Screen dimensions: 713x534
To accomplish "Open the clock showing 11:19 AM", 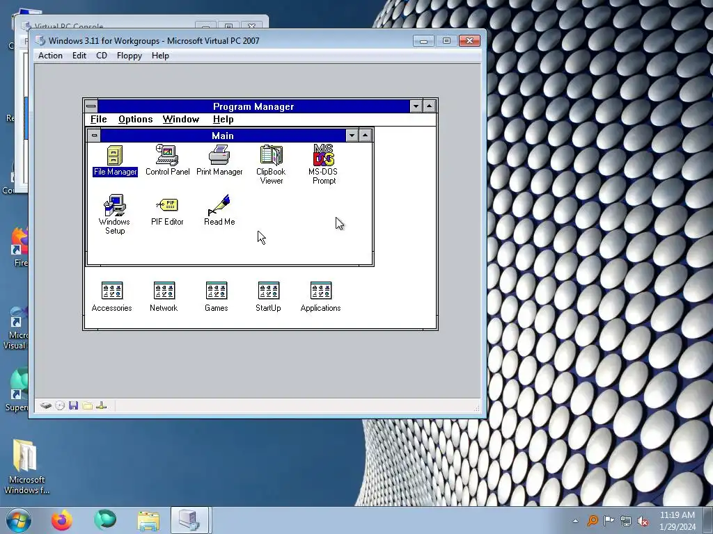I will click(x=677, y=515).
